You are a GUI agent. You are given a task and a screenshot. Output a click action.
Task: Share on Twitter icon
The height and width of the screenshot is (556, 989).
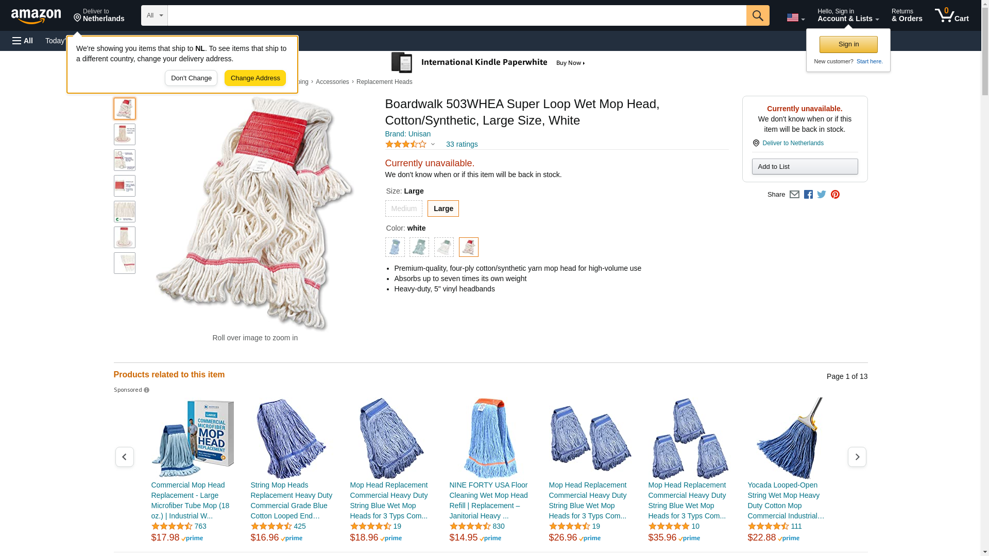(x=822, y=195)
